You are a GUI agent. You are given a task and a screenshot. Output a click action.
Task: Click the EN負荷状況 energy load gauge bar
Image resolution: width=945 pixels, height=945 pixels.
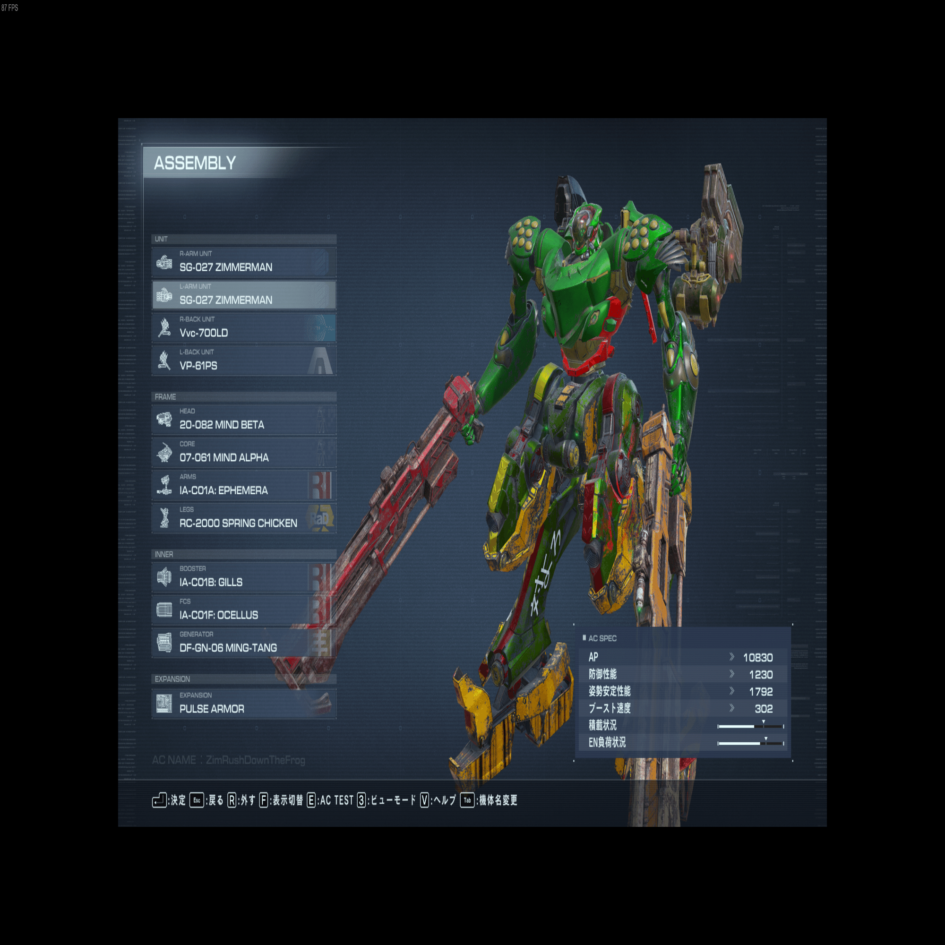click(x=751, y=743)
